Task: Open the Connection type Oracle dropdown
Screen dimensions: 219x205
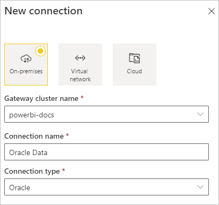Action: click(x=106, y=187)
